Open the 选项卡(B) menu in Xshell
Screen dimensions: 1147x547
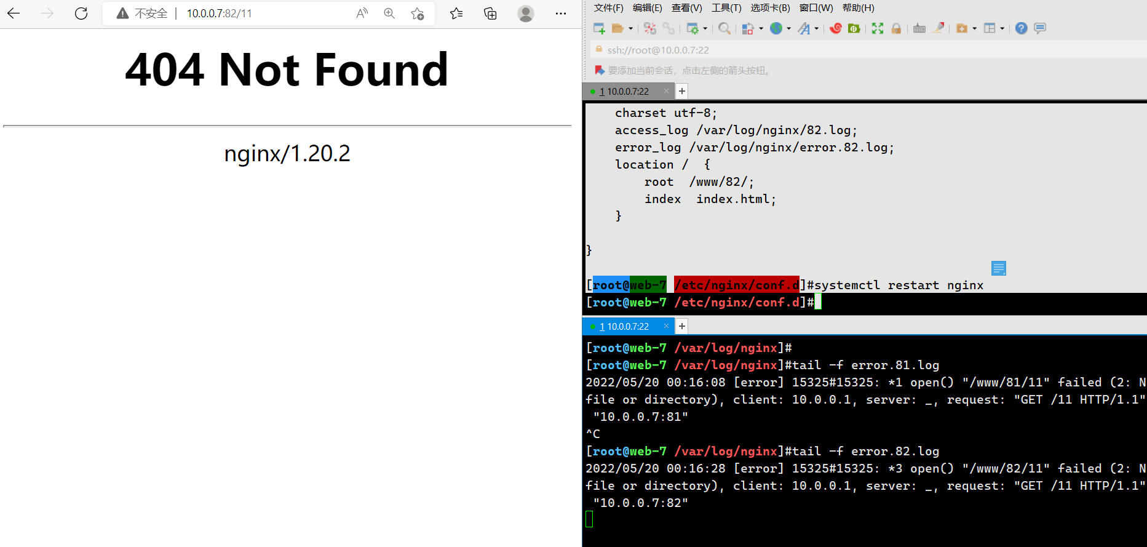pyautogui.click(x=770, y=8)
